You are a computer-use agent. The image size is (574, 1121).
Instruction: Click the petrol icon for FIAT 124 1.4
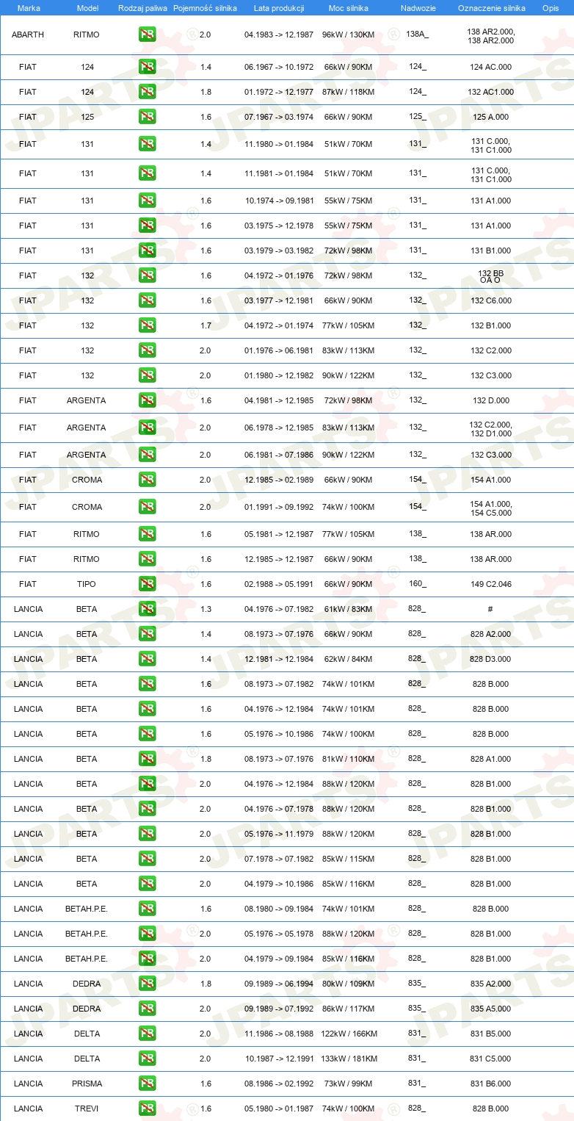point(148,67)
